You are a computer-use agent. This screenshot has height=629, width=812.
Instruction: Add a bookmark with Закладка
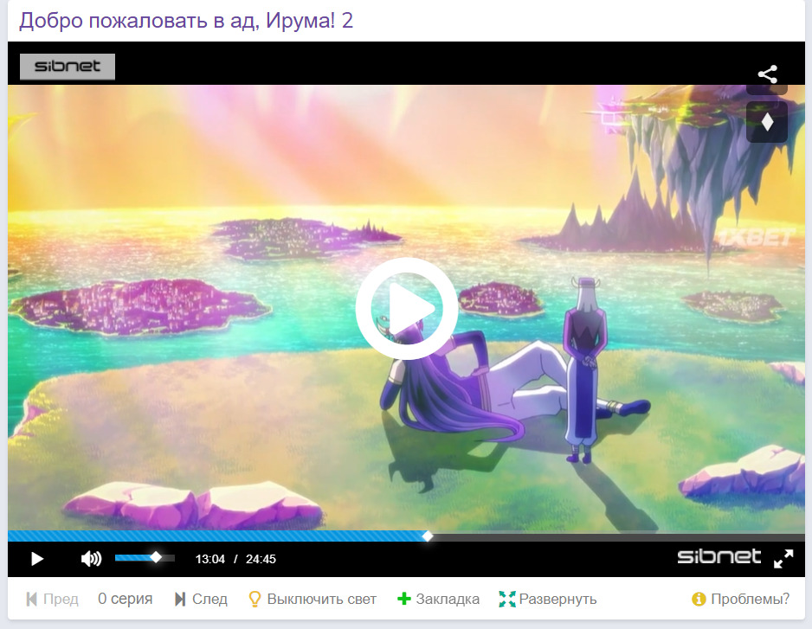point(438,599)
